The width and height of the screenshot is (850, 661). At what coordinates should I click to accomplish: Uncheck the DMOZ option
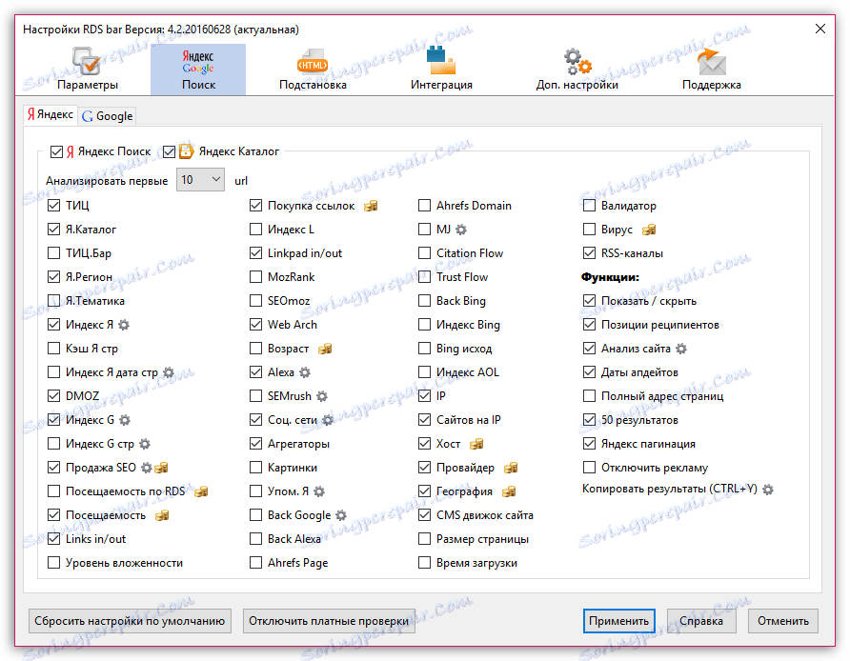(x=53, y=396)
